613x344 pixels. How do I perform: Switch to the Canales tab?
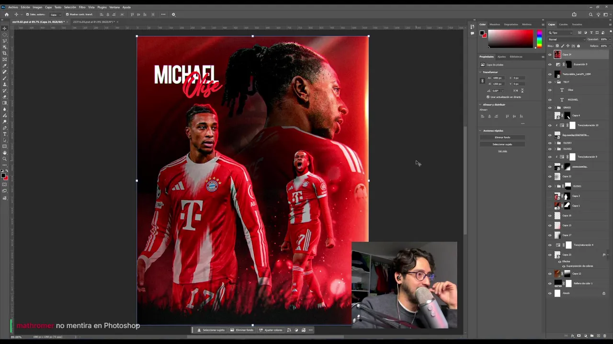563,24
